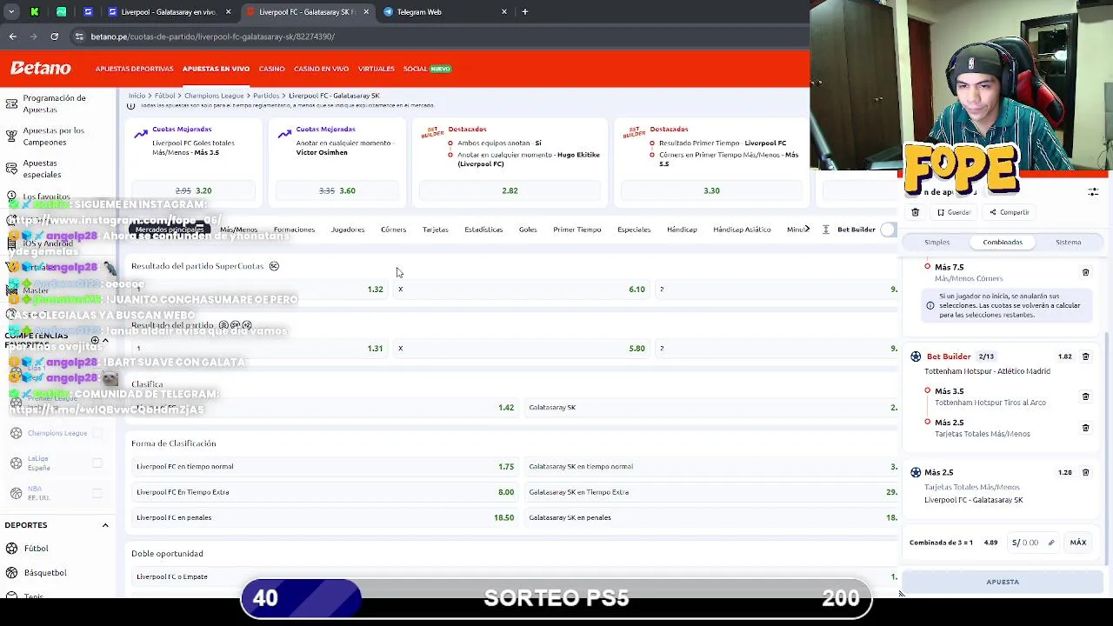Image resolution: width=1113 pixels, height=626 pixels.
Task: Switch to the Más/Menos market tab
Action: point(238,230)
